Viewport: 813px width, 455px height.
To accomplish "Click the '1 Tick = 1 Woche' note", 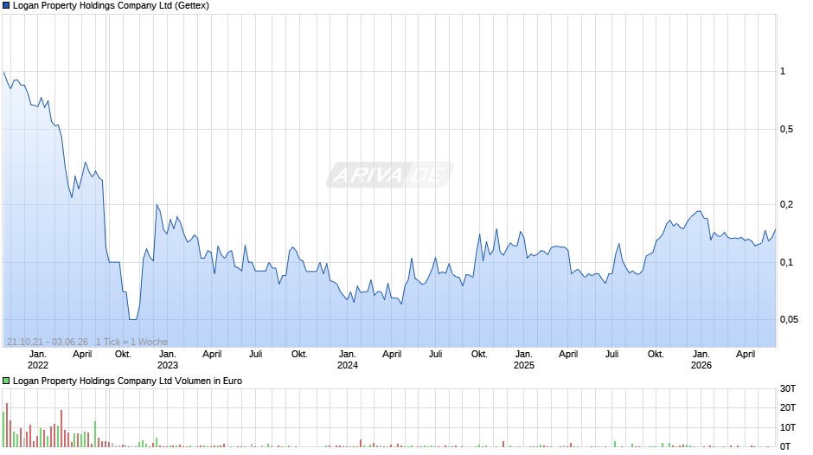I will [x=131, y=342].
